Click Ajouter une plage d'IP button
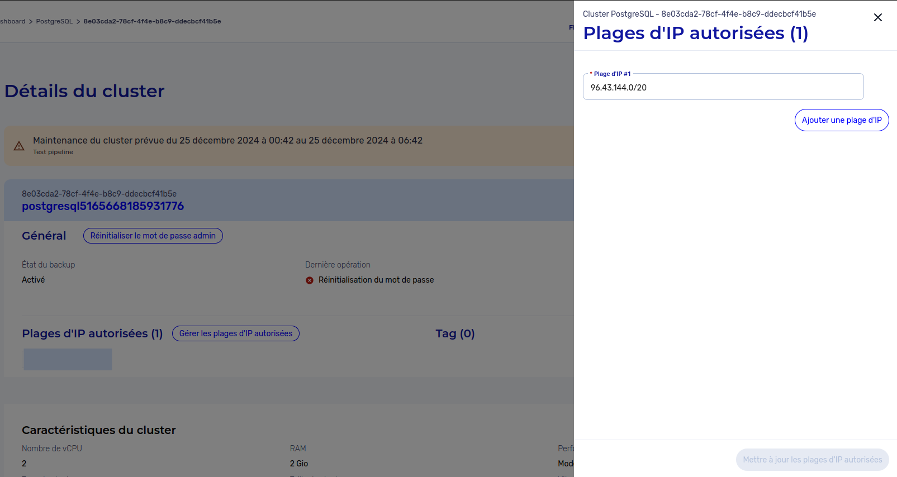Viewport: 897px width, 477px height. [842, 120]
